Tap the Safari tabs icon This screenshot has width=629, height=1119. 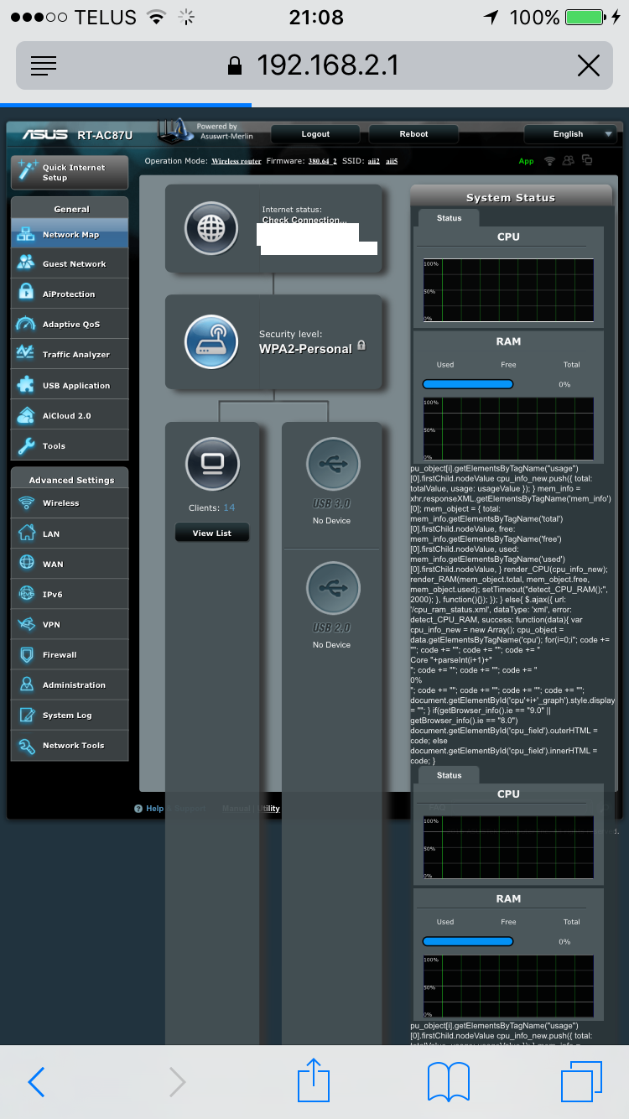(x=582, y=1082)
